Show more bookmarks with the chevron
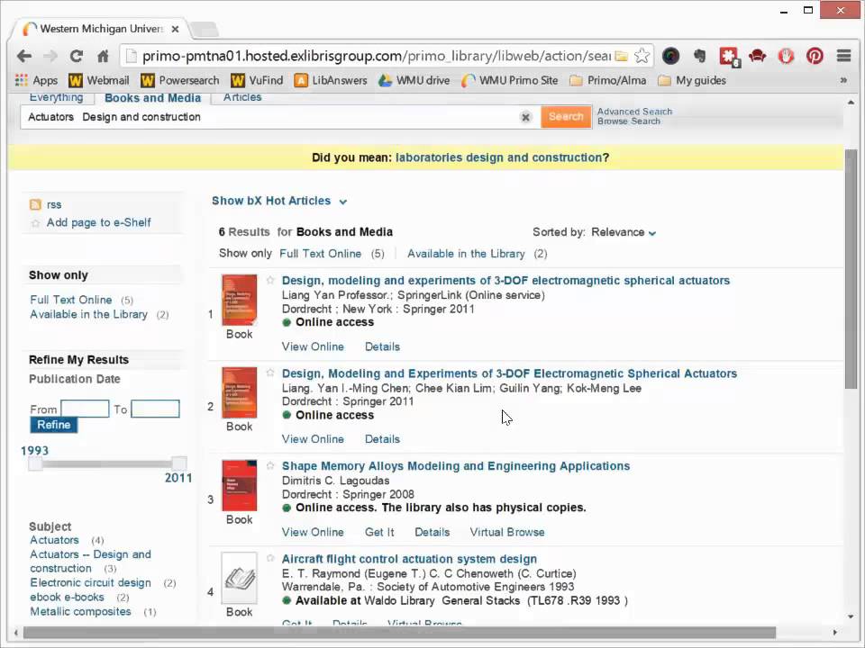The image size is (865, 648). tap(843, 80)
